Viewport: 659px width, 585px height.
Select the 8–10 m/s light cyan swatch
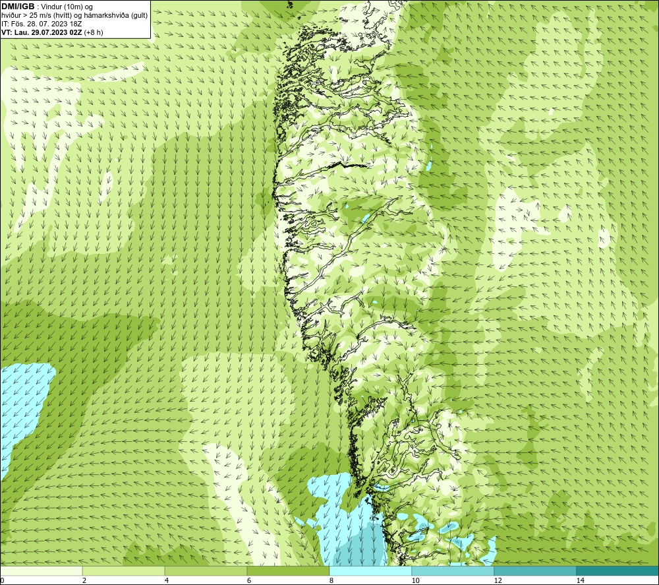pyautogui.click(x=370, y=570)
